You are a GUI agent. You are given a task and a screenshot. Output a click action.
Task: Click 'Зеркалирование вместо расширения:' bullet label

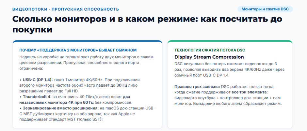(60, 108)
